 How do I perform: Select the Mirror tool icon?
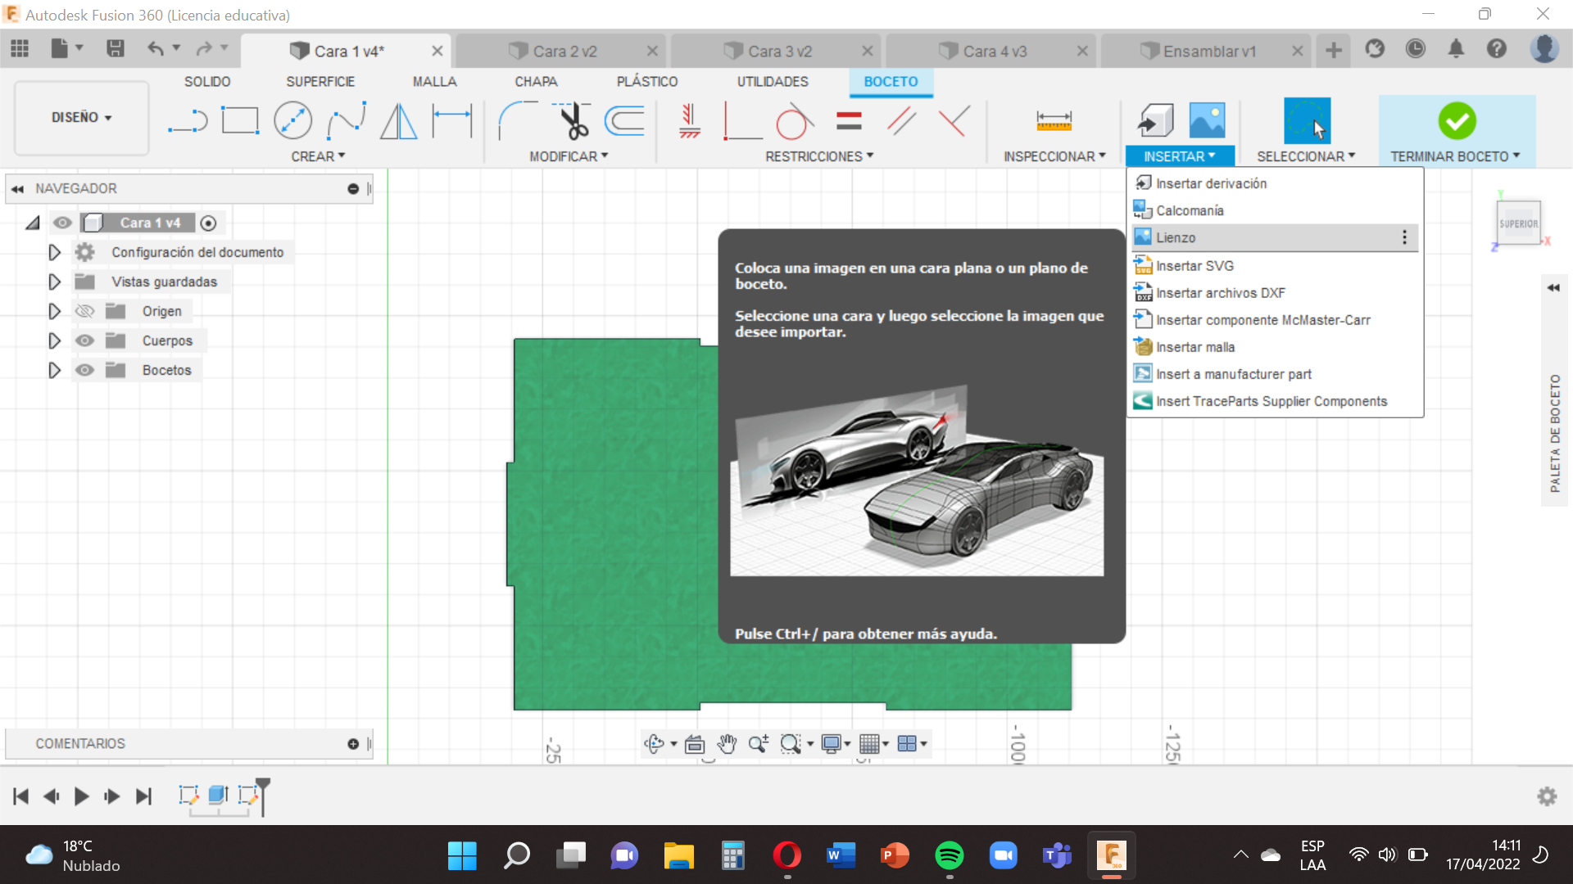[399, 121]
